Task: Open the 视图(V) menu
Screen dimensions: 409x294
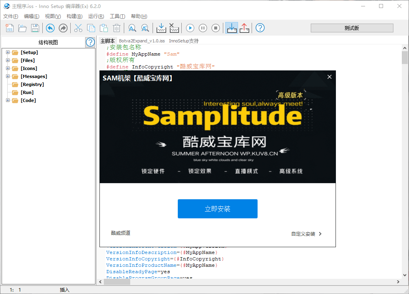Action: (x=53, y=16)
